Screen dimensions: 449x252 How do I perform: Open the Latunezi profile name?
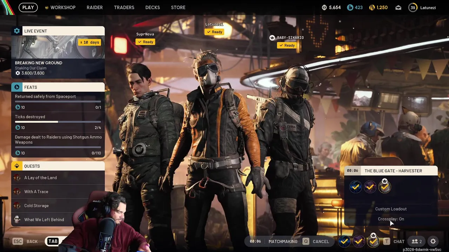tap(428, 7)
